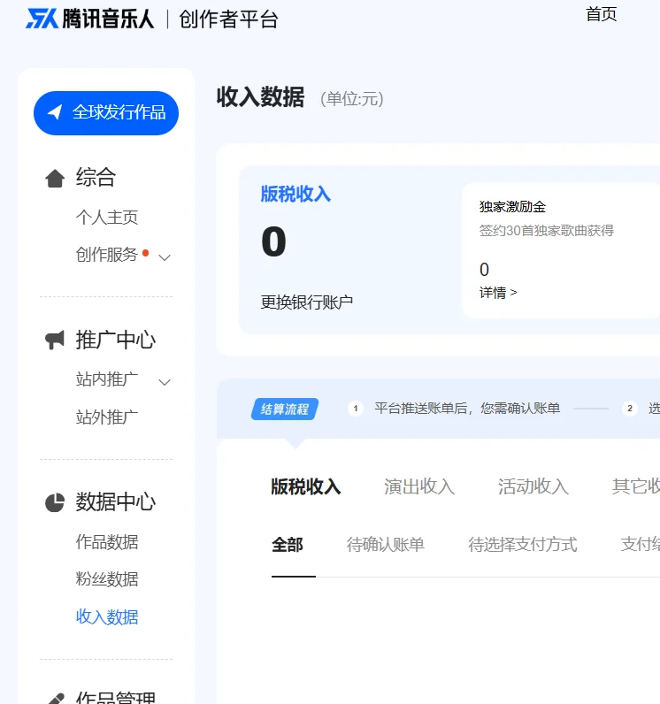Screen dimensions: 660x704
Task: Click the 推广中心 section heading
Action: point(116,340)
